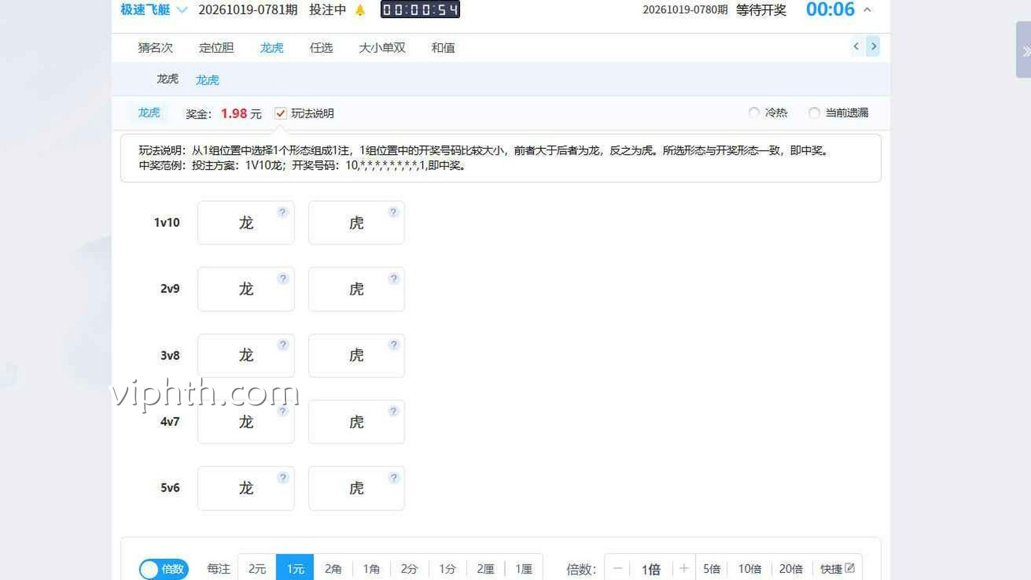Open the 大小单双 tab

382,48
